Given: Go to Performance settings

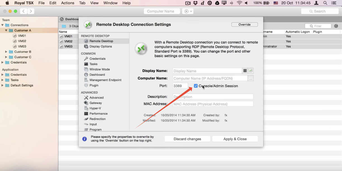Looking at the screenshot, I should click(x=98, y=114).
